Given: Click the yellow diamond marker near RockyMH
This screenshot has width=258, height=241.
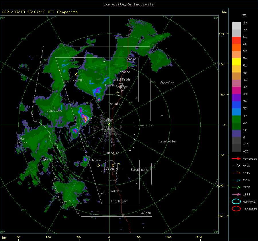Looking at the screenshot, I should [77, 75].
